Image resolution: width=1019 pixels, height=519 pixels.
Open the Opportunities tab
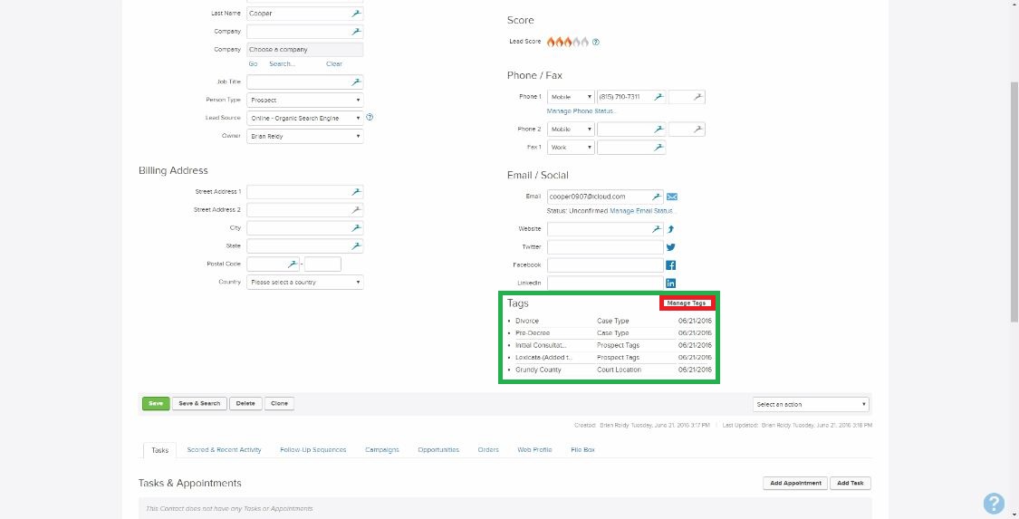(438, 449)
